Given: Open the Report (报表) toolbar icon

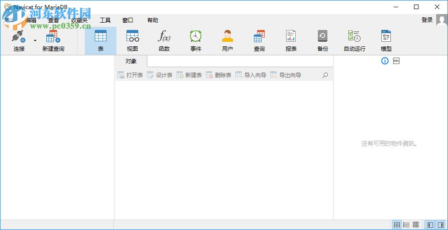Looking at the screenshot, I should (x=291, y=41).
